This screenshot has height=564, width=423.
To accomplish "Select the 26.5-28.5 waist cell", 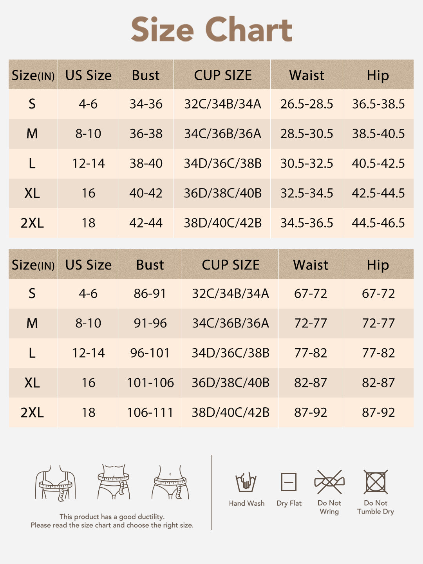I will pyautogui.click(x=307, y=104).
